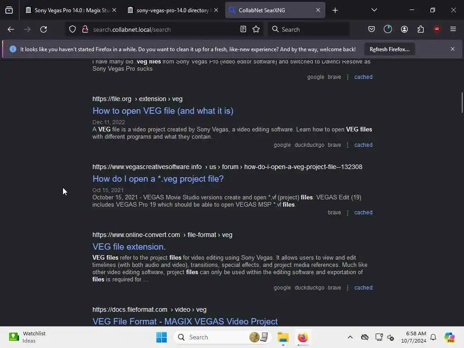Click https://docs.fileformat.com URL text

pyautogui.click(x=130, y=309)
